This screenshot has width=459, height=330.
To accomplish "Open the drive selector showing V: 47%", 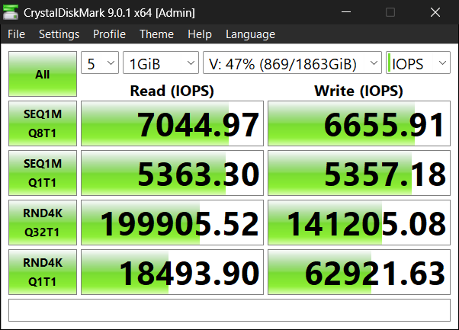I will [292, 63].
